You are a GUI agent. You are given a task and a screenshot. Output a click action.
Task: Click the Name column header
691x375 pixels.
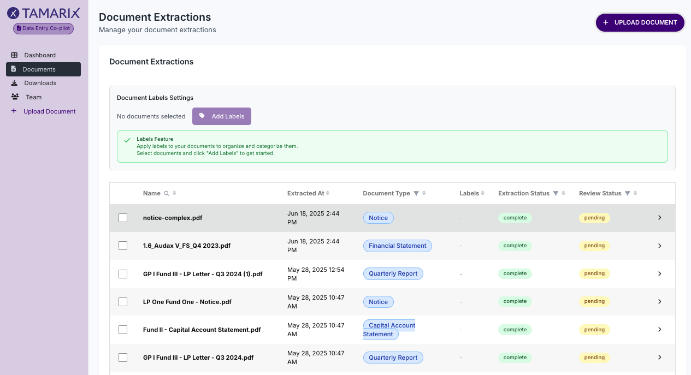(x=152, y=193)
